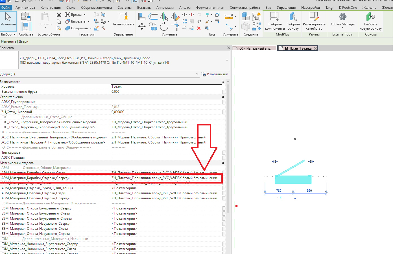Close the Свойства panel
This screenshot has height=254, width=395.
(229, 48)
